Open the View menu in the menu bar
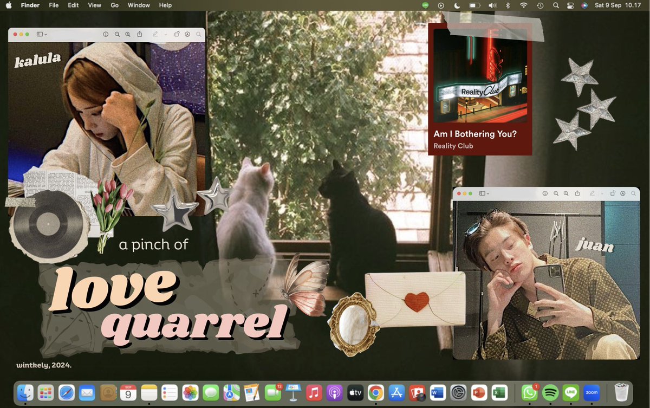650x408 pixels. point(94,5)
